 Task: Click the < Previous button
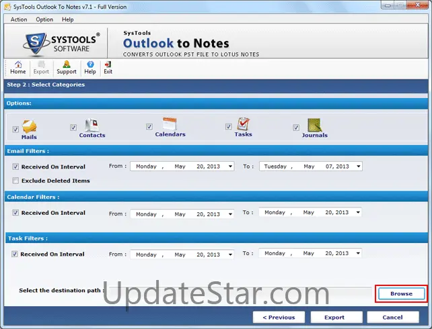coord(279,317)
